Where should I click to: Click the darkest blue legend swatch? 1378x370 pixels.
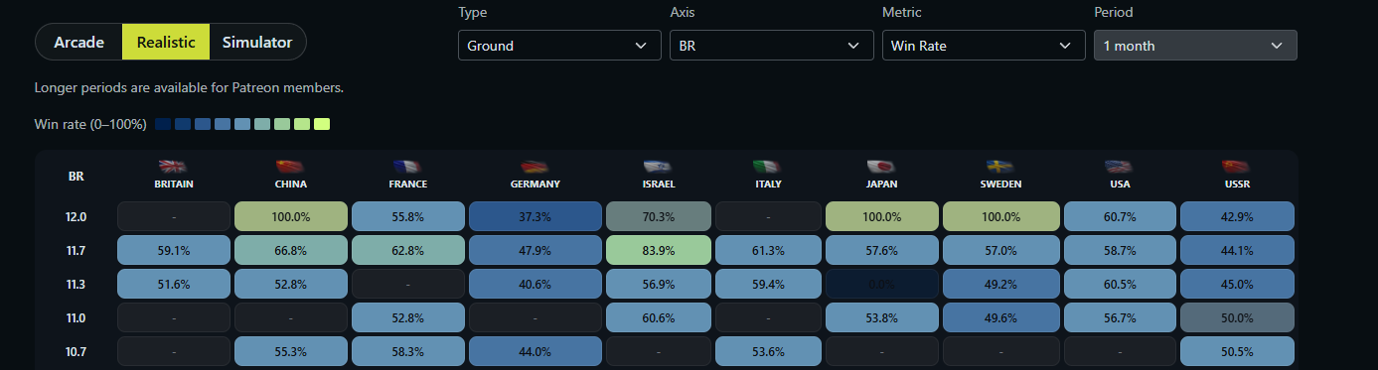[x=163, y=124]
